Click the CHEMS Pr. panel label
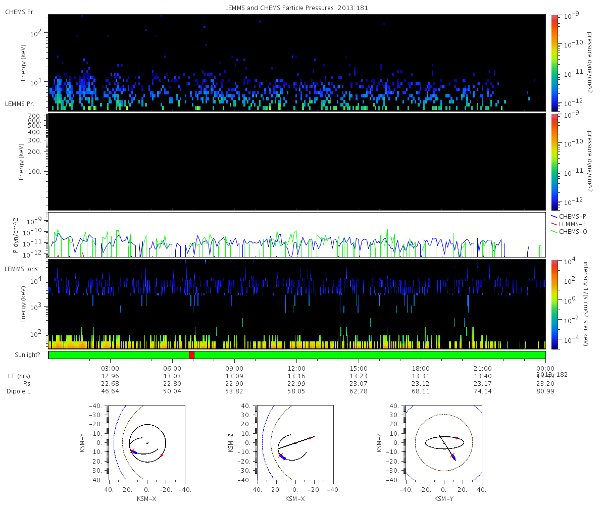 point(20,12)
